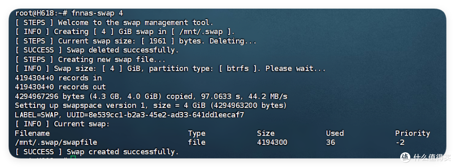Click the Priority column header
The height and width of the screenshot is (167, 455).
[412, 133]
